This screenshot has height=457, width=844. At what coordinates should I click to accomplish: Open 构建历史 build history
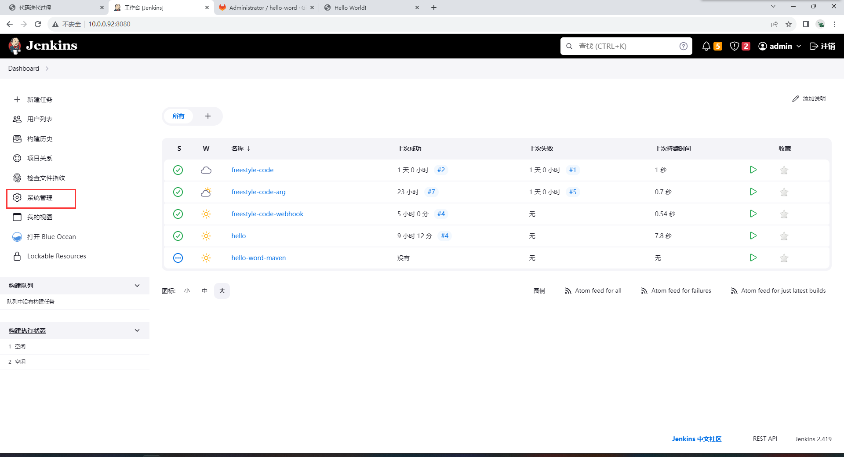[33, 139]
